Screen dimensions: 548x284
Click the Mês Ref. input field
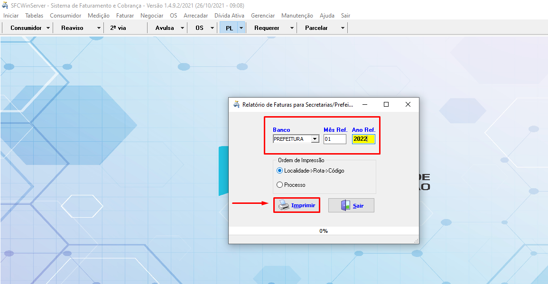coord(334,139)
